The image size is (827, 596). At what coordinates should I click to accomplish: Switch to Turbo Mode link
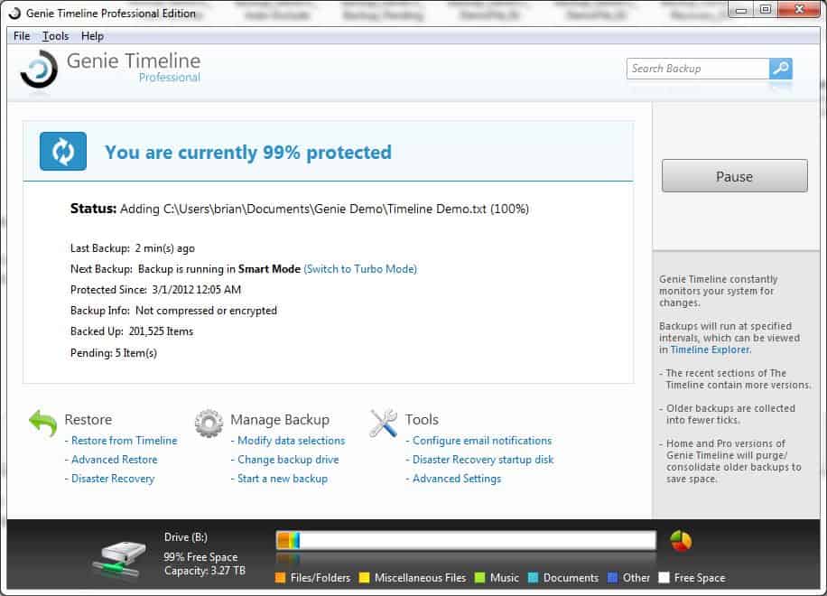click(360, 269)
